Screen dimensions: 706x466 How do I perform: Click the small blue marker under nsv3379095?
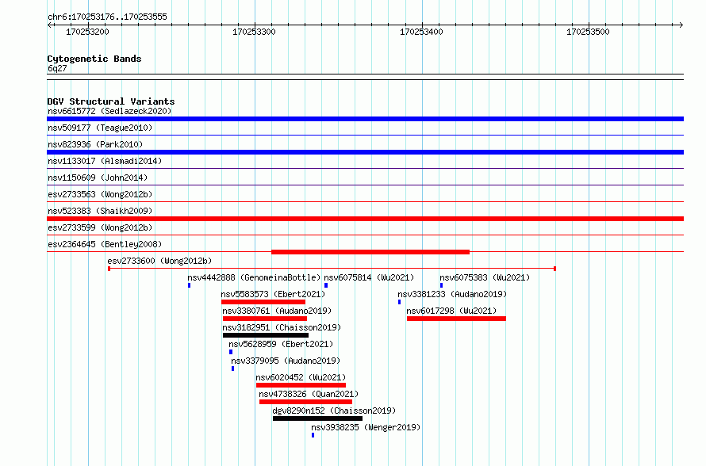click(232, 369)
